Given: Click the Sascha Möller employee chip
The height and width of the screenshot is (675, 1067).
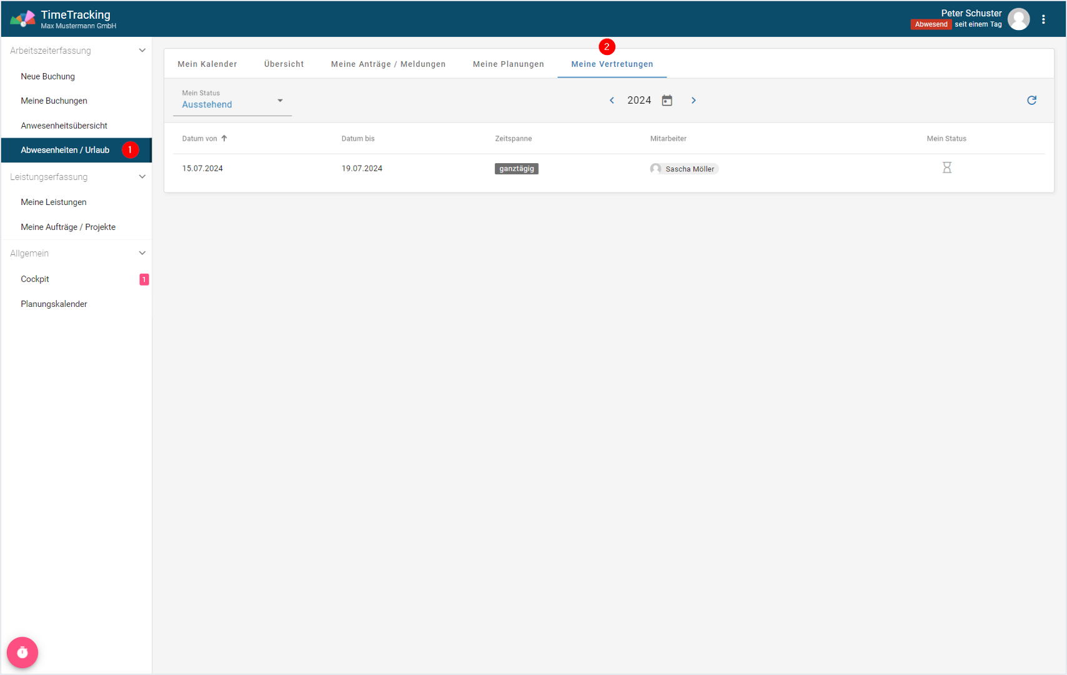Looking at the screenshot, I should [684, 169].
